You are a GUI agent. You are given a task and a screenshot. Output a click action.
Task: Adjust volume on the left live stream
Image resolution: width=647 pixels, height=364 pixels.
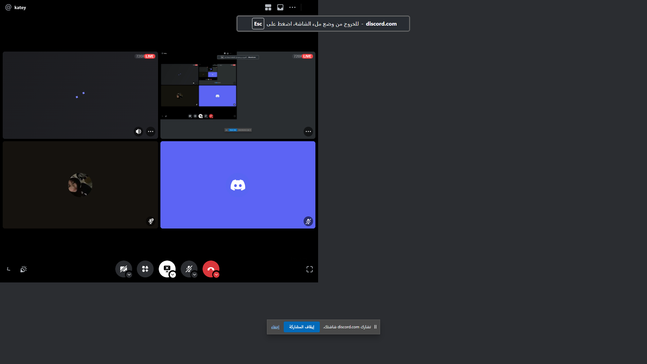138,131
